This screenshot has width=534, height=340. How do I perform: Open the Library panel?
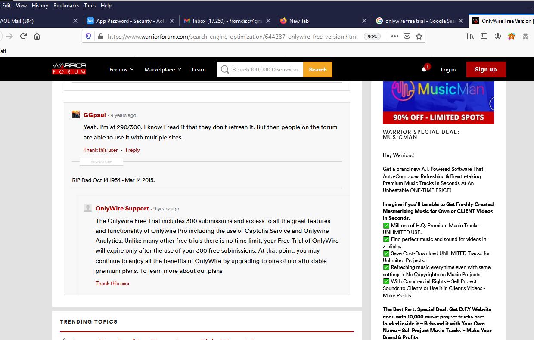[x=470, y=37]
